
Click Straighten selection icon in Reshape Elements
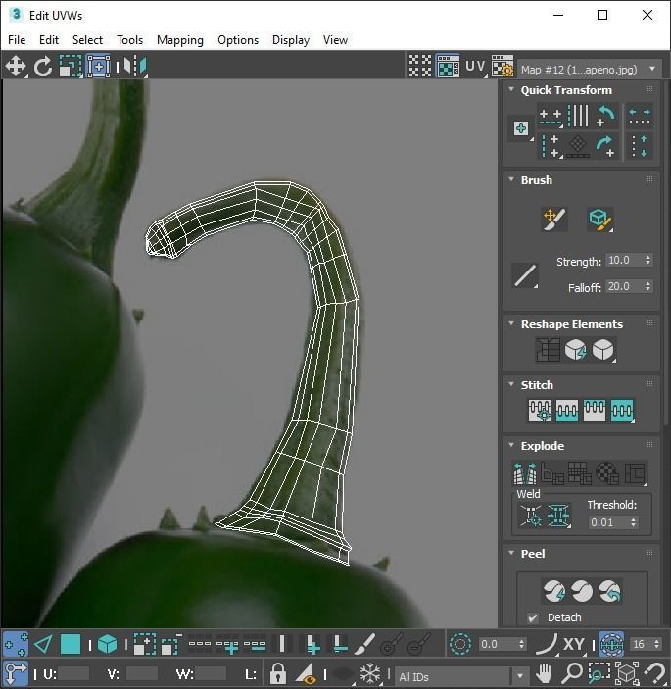548,350
